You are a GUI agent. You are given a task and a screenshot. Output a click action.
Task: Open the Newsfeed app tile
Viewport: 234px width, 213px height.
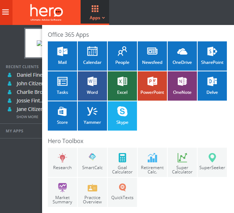pyautogui.click(x=152, y=56)
